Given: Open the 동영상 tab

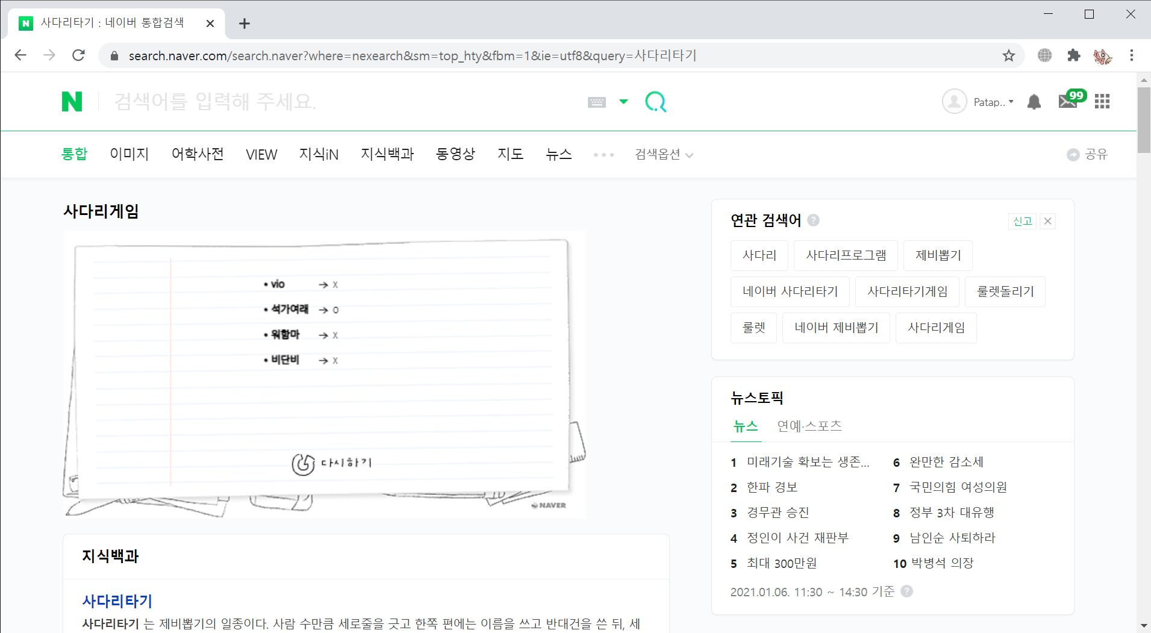Looking at the screenshot, I should click(455, 154).
